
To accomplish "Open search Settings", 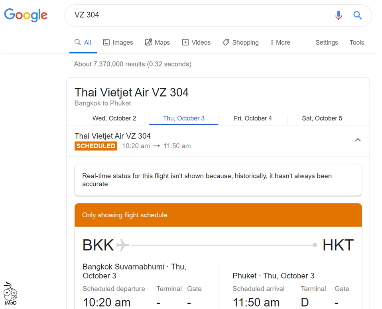I will point(327,43).
